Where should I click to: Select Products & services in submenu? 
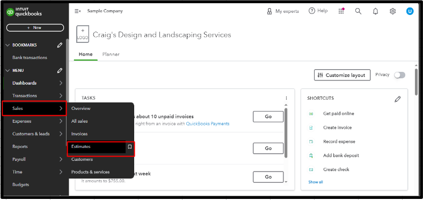90,172
